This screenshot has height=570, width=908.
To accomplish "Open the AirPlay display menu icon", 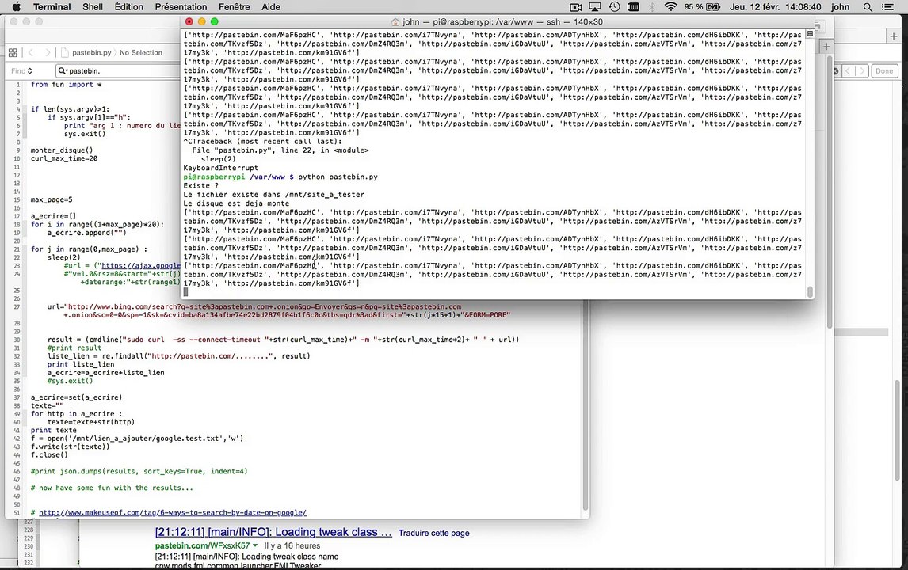I will coord(595,7).
